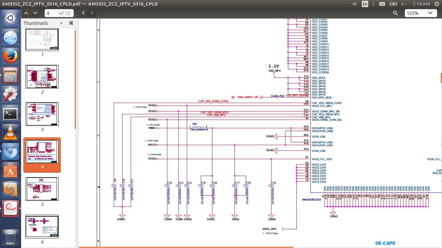Viewport: 442px width, 248px height.
Task: Select page 2 thumbnail
Action: point(42,77)
